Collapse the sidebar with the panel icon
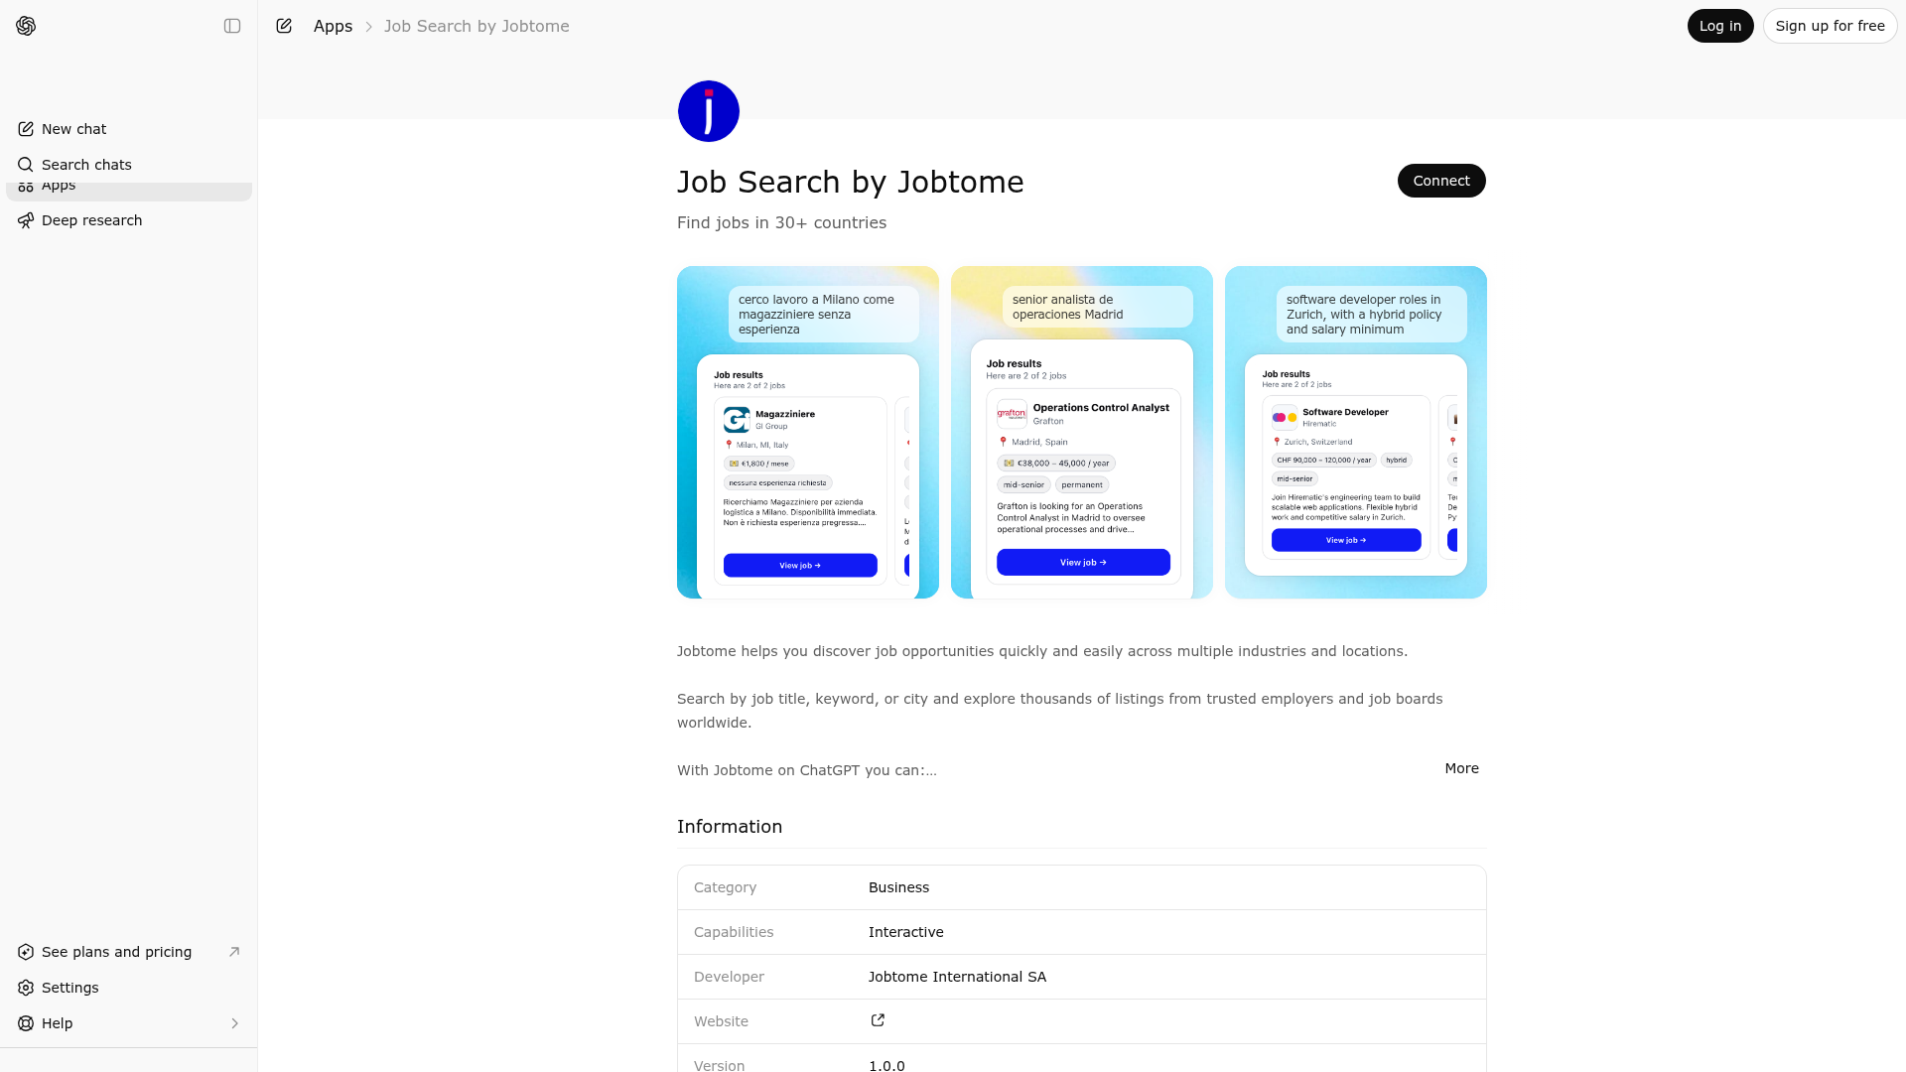The height and width of the screenshot is (1072, 1906). coord(232,26)
